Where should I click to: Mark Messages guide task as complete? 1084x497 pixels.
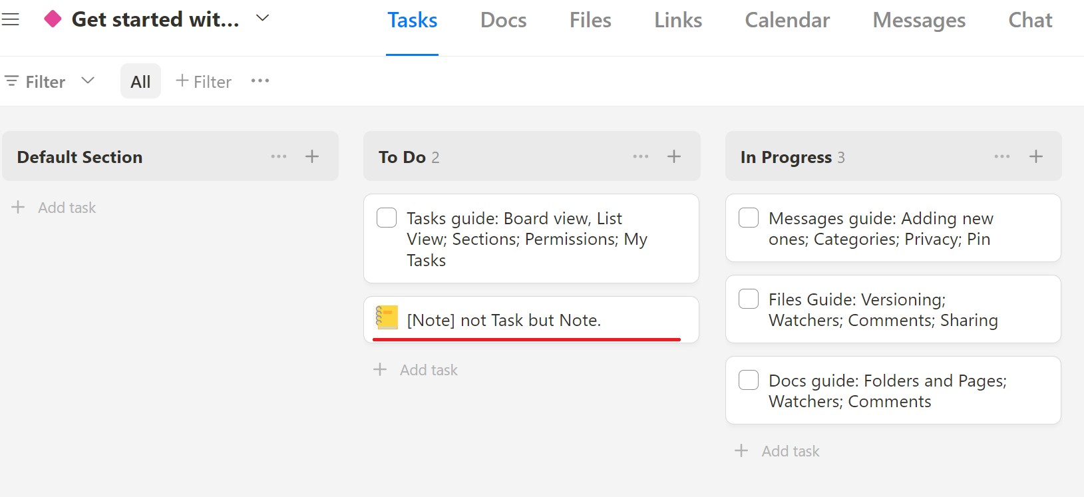[749, 218]
